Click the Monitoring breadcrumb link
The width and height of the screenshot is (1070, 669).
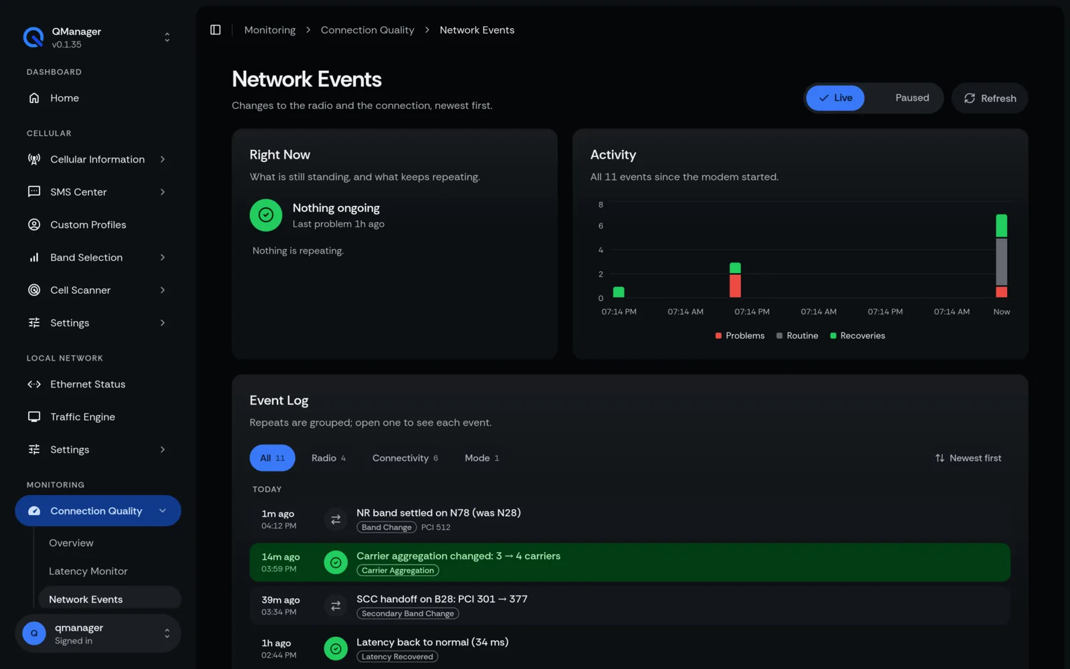pos(270,30)
